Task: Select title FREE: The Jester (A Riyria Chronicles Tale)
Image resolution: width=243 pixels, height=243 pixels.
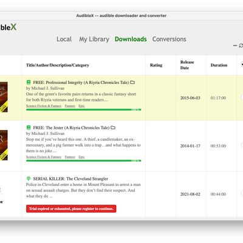Action: tap(71, 128)
